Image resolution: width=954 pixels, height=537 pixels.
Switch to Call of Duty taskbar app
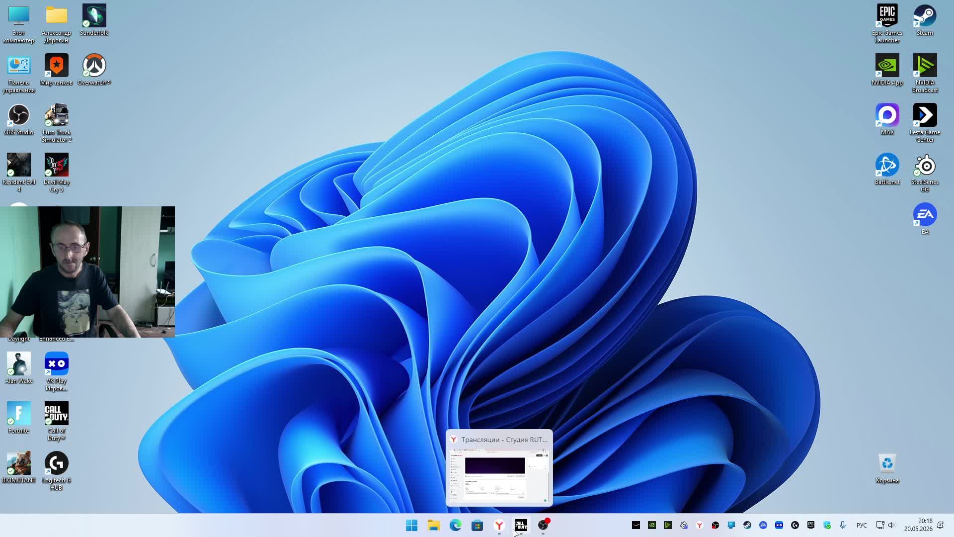(x=521, y=525)
